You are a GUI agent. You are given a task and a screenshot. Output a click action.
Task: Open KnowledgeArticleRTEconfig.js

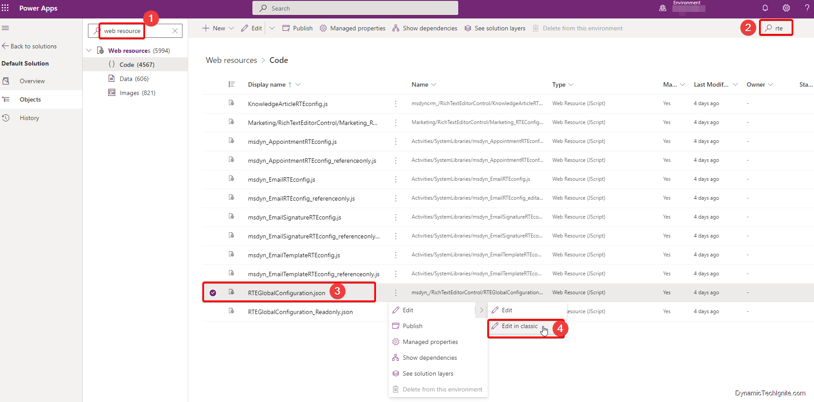(x=288, y=104)
